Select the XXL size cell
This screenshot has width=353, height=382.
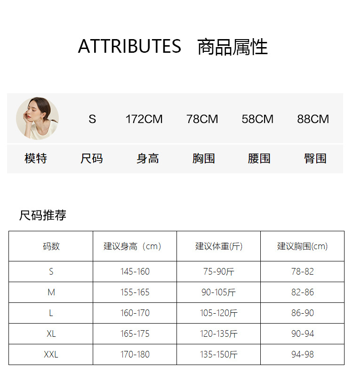coord(51,355)
